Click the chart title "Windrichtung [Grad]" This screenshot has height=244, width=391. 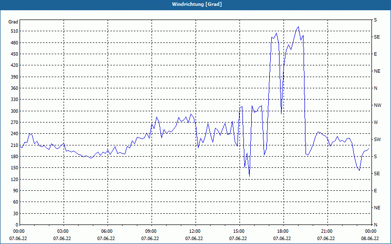click(197, 4)
